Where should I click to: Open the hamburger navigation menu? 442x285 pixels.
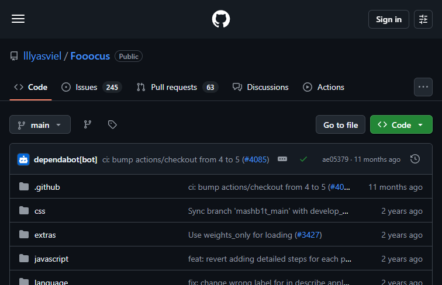pyautogui.click(x=18, y=19)
